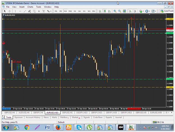Switch chart to bar chart type
The image size is (175, 132).
point(100,11)
